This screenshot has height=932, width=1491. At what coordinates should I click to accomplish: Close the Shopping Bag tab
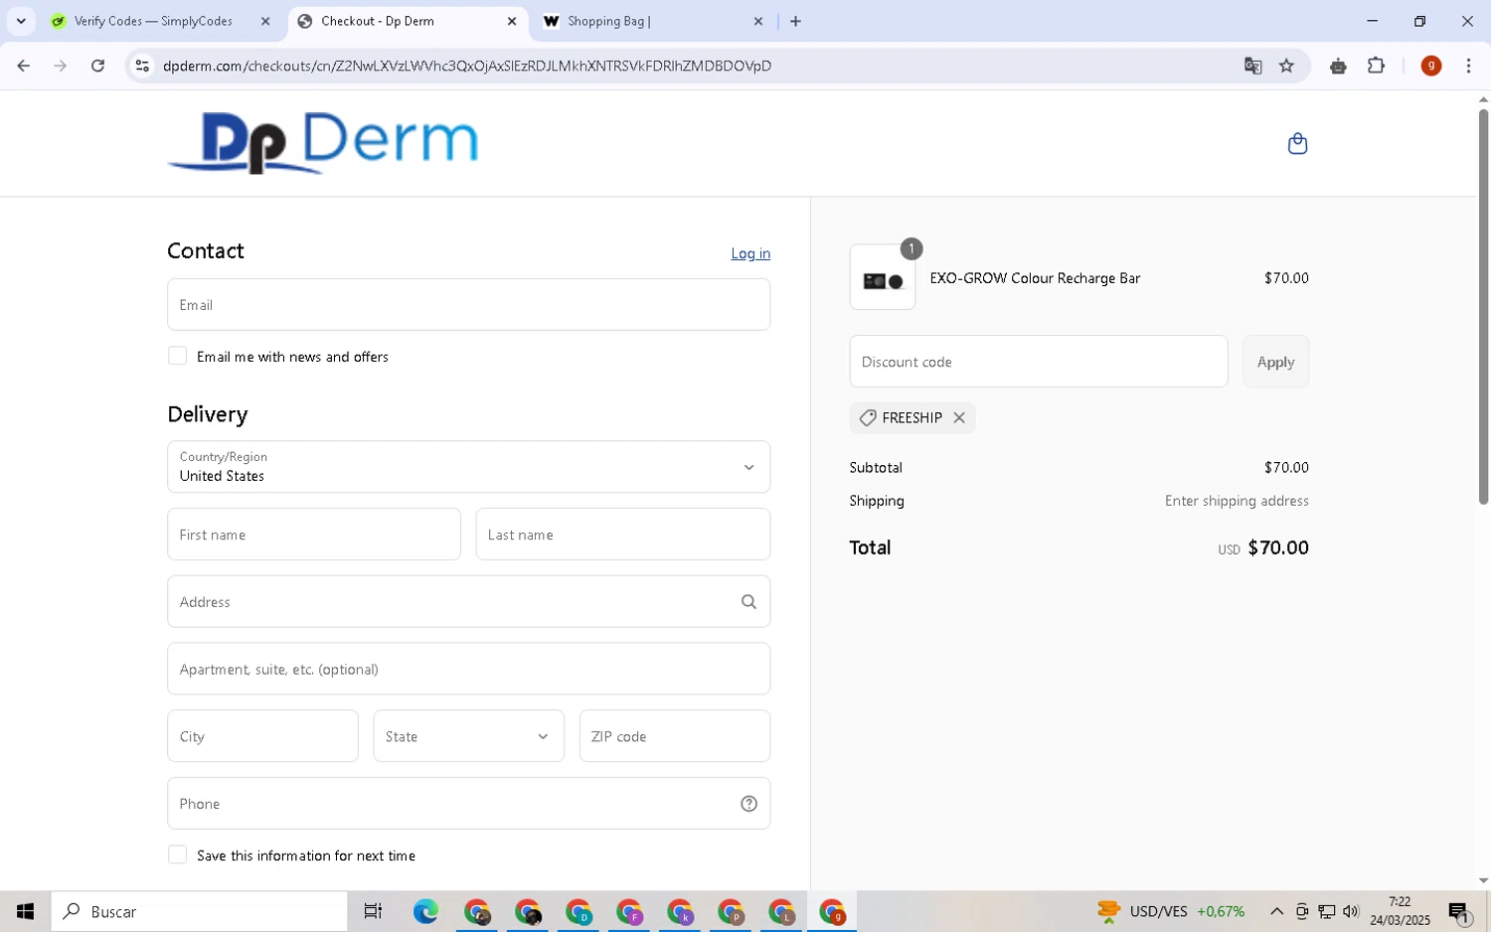pos(758,21)
